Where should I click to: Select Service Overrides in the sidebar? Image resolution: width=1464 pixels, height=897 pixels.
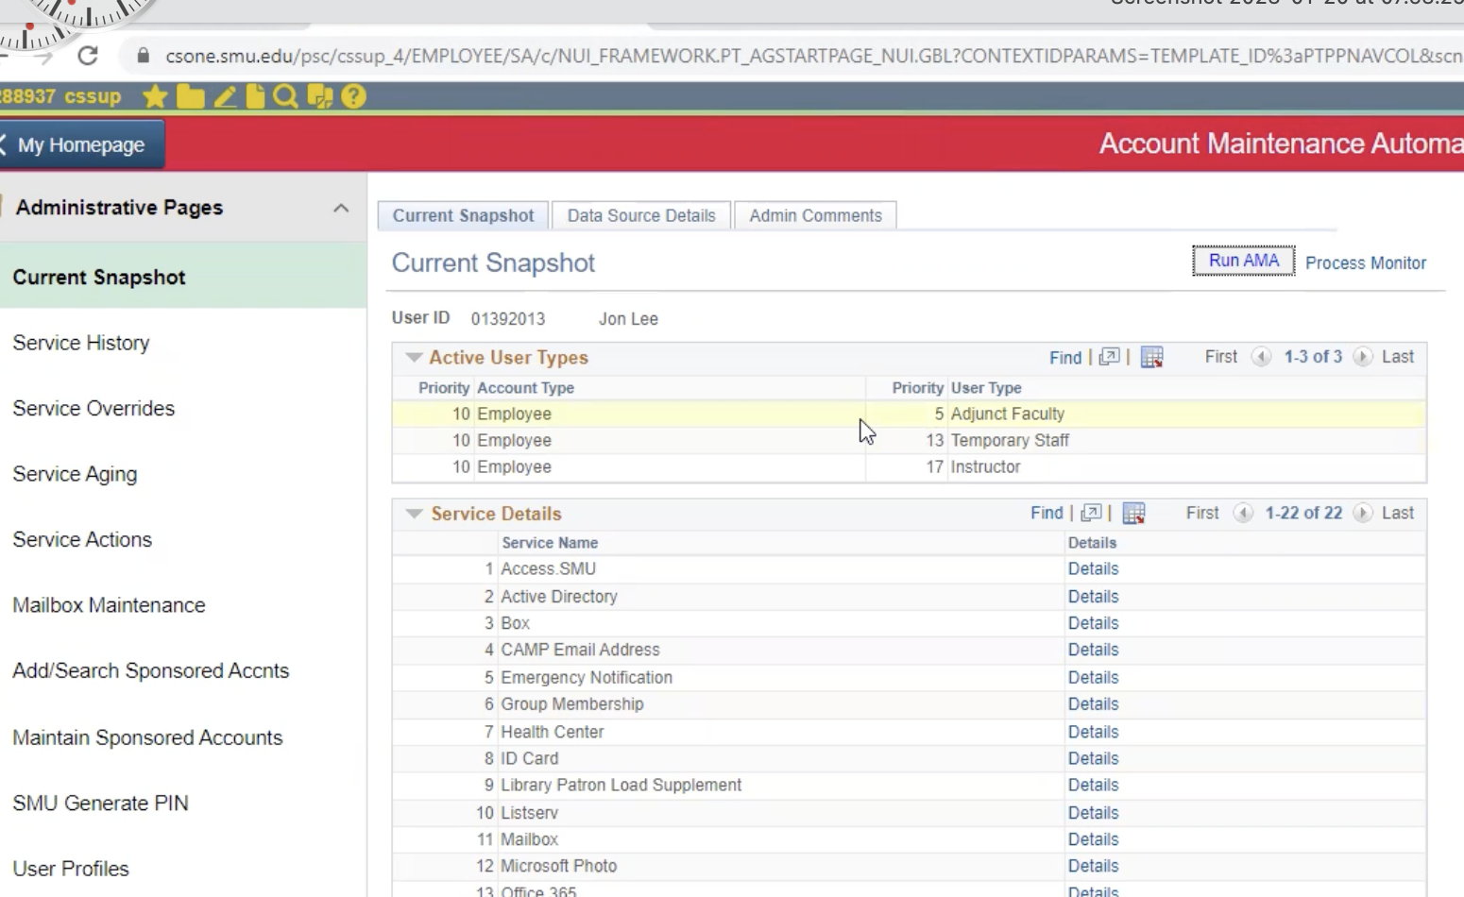pyautogui.click(x=94, y=408)
